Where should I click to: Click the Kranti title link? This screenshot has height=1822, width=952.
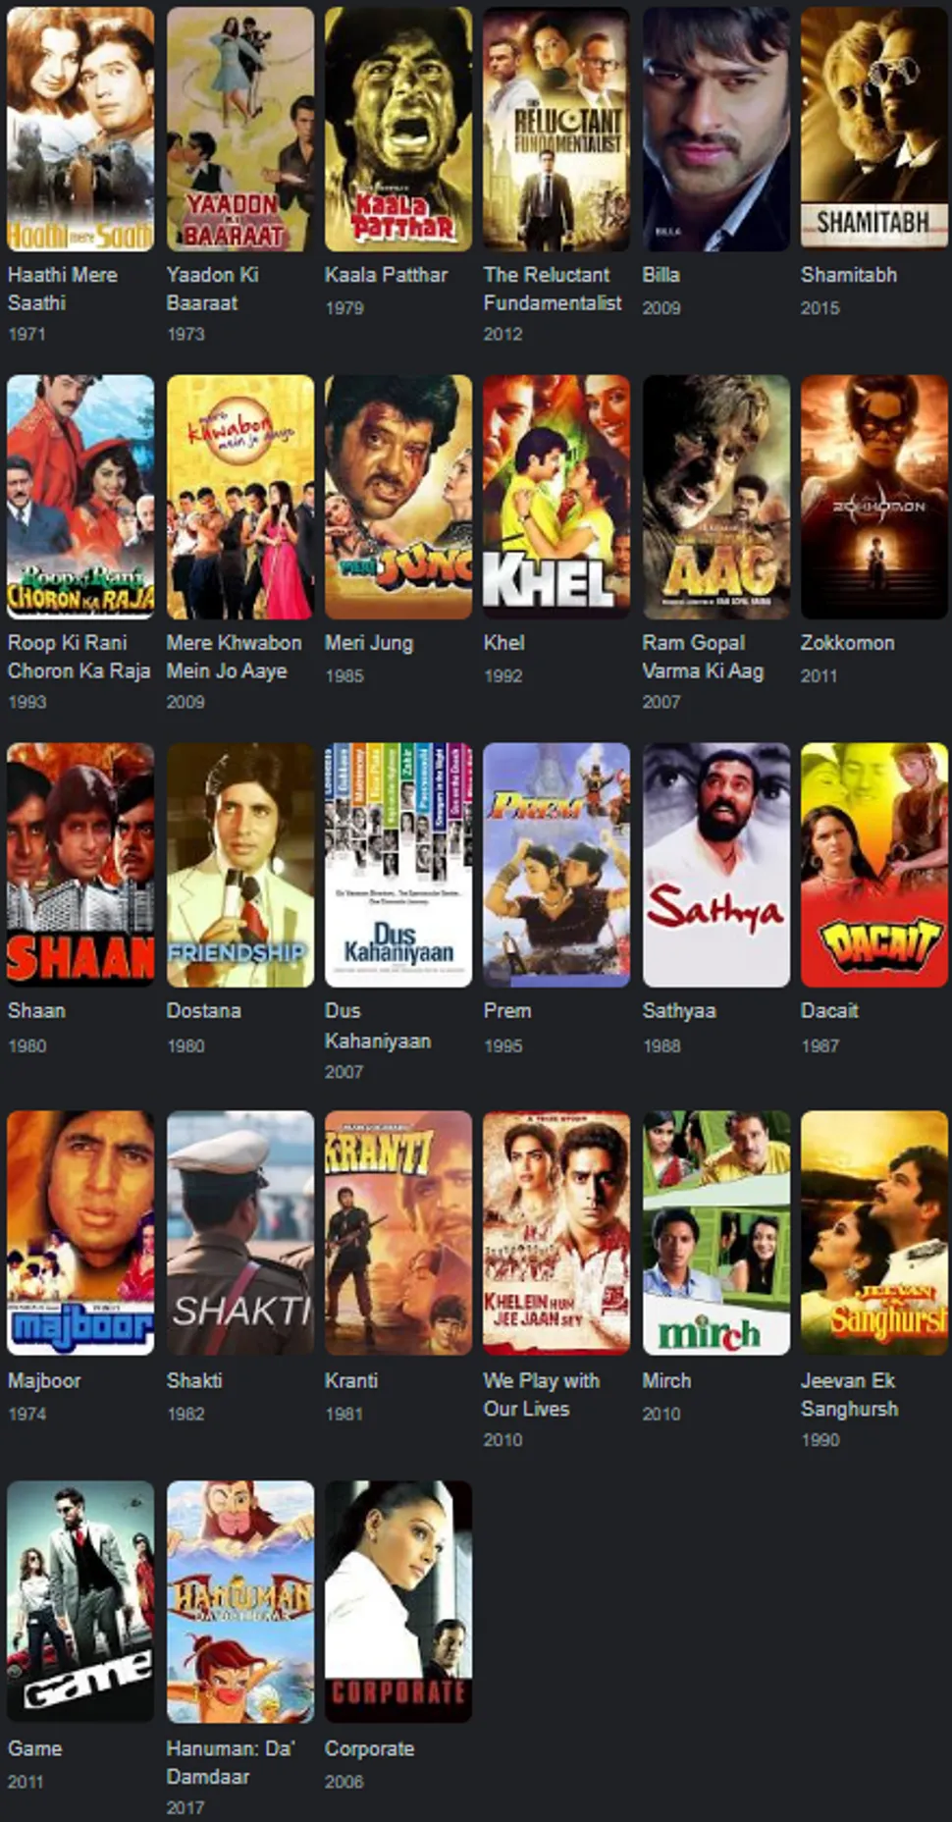tap(351, 1380)
